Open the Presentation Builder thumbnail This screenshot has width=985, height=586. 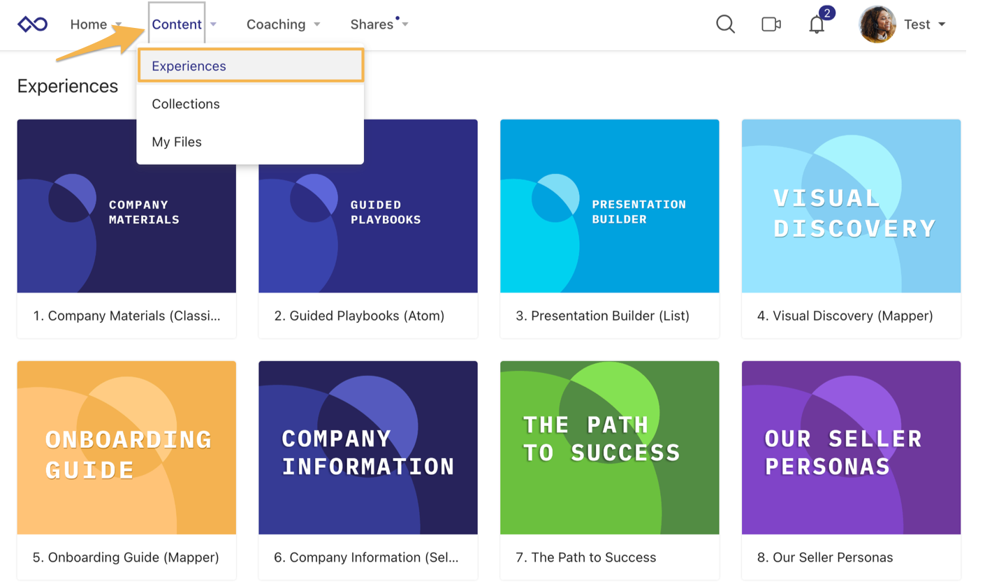pyautogui.click(x=609, y=206)
